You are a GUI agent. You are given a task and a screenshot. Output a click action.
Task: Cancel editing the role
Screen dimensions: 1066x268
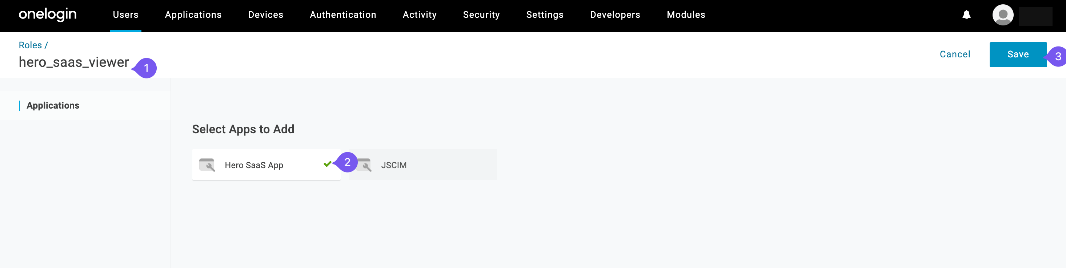(x=955, y=54)
